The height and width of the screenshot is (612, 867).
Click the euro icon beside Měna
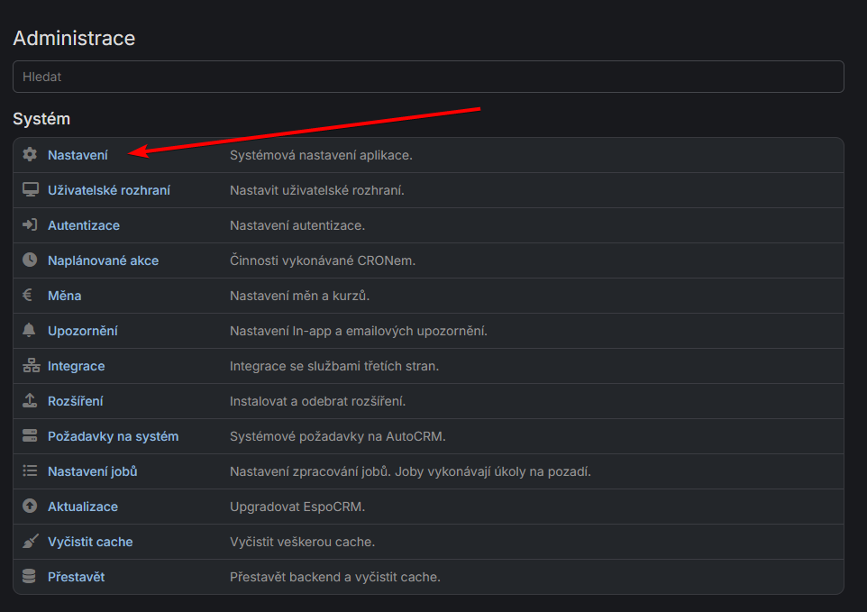point(30,296)
